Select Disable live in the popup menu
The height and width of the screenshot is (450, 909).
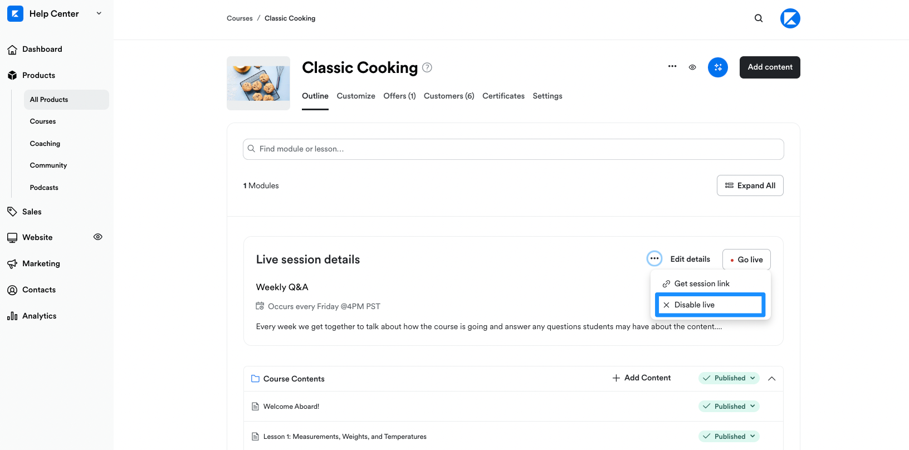click(x=710, y=305)
